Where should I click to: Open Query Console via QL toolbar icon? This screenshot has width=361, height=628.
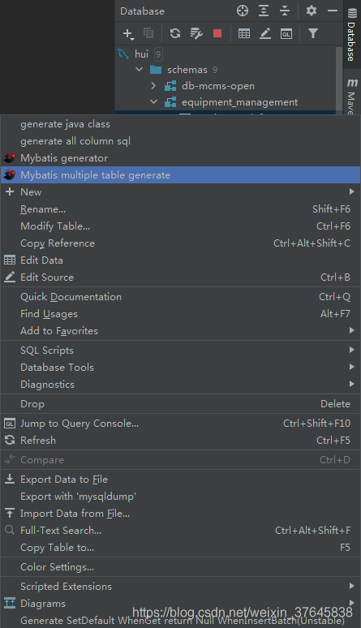[286, 33]
